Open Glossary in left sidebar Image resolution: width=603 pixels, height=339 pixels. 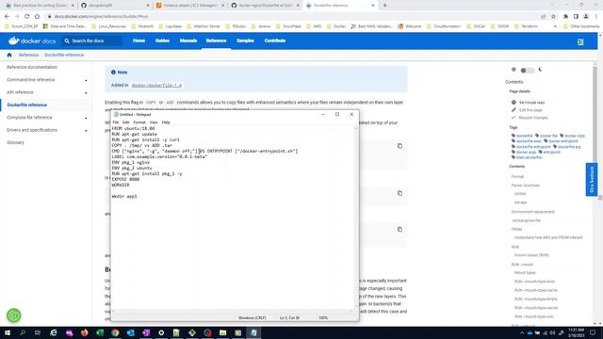point(15,142)
